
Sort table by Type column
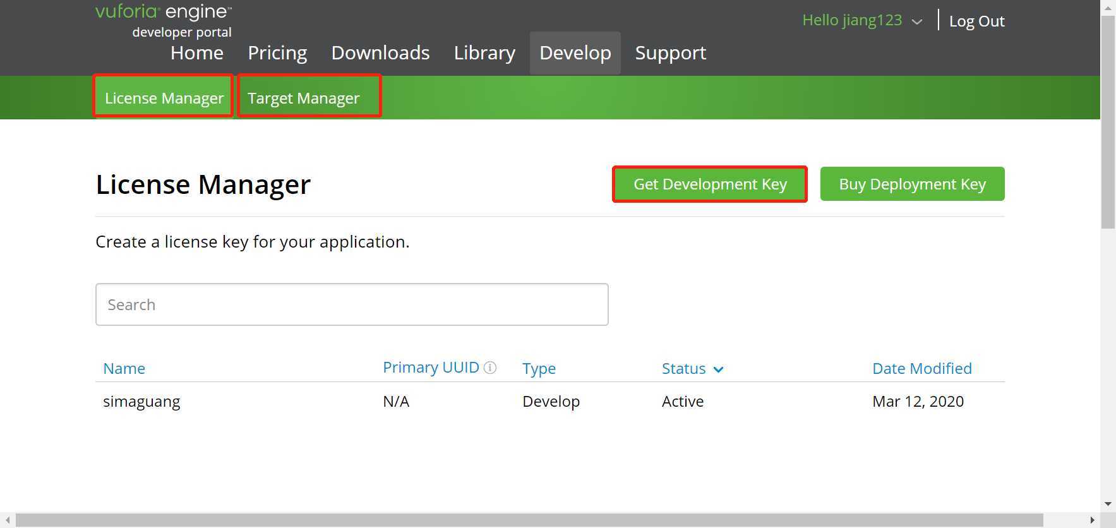(539, 369)
